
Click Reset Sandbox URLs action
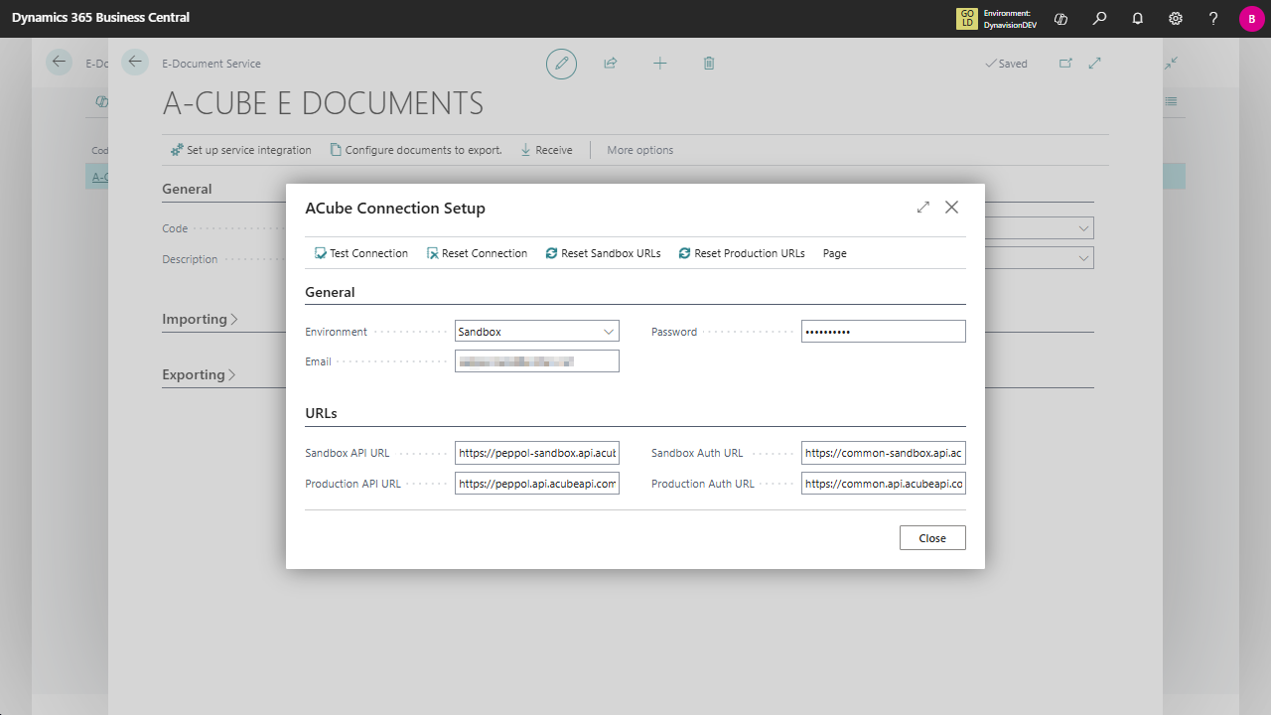[603, 253]
